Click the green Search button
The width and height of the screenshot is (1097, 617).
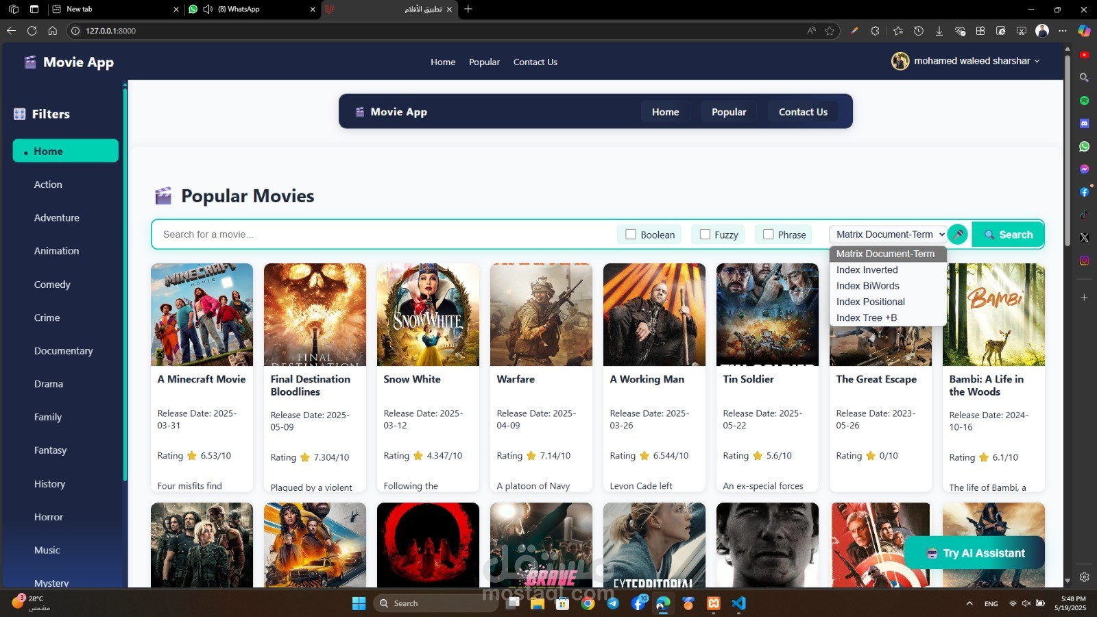coord(1008,234)
